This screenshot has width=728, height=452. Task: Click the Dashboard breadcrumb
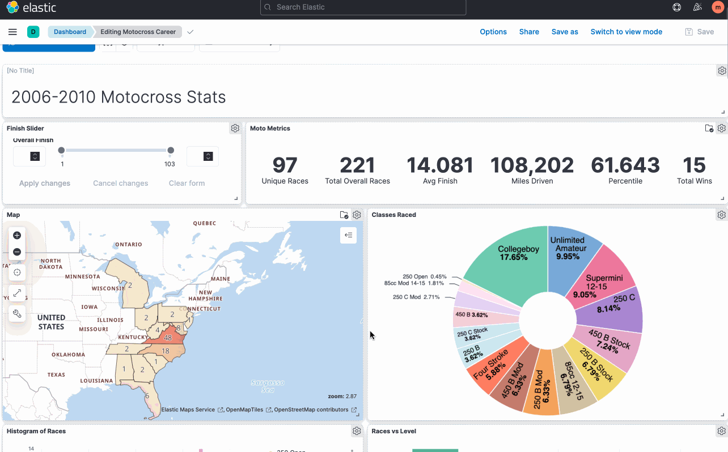coord(70,32)
